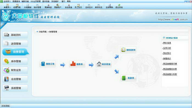Click the 库存状况 toolbar icon
Screen dimensions: 192x108
pyautogui.click(x=98, y=6)
